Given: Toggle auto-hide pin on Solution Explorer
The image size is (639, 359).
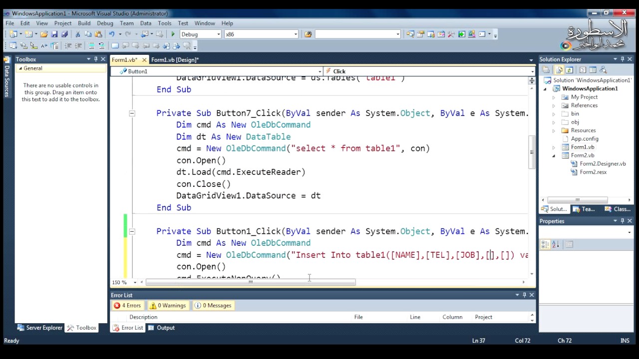Looking at the screenshot, I should point(622,59).
